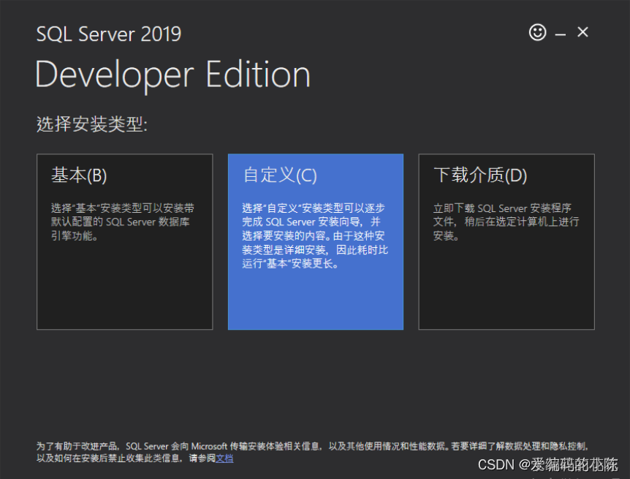Minimize the SQL Server installer window
630x479 pixels.
coord(561,34)
